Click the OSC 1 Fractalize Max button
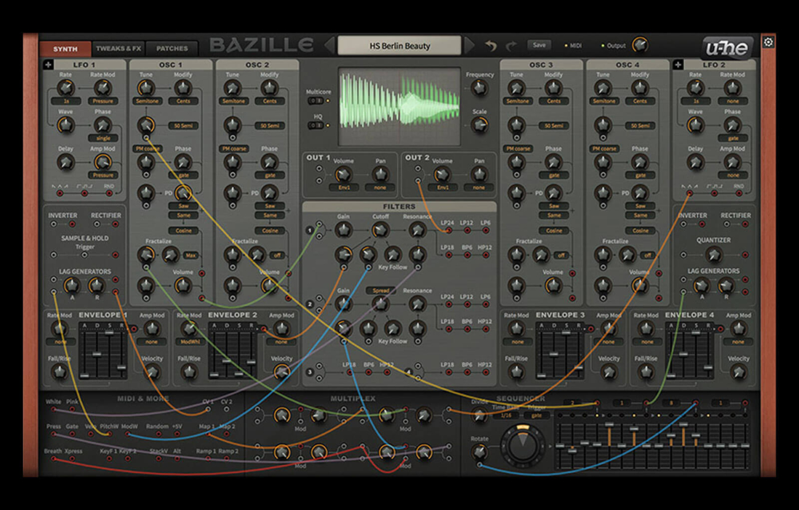 (x=189, y=255)
